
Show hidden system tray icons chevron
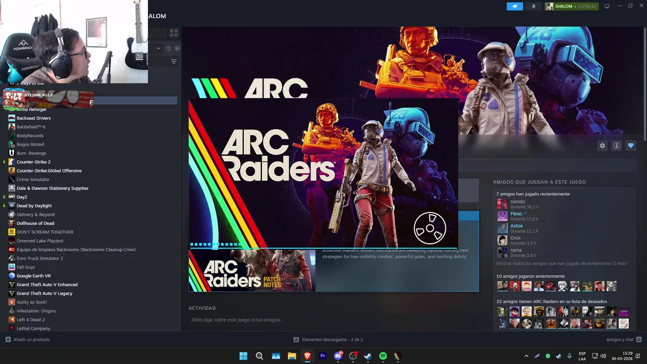526,356
